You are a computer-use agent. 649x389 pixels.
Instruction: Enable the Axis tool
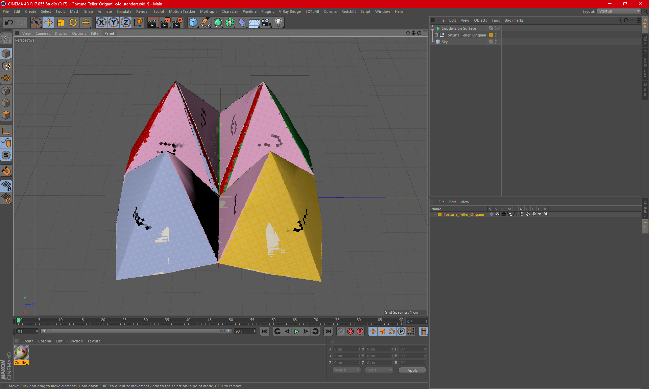(6, 131)
